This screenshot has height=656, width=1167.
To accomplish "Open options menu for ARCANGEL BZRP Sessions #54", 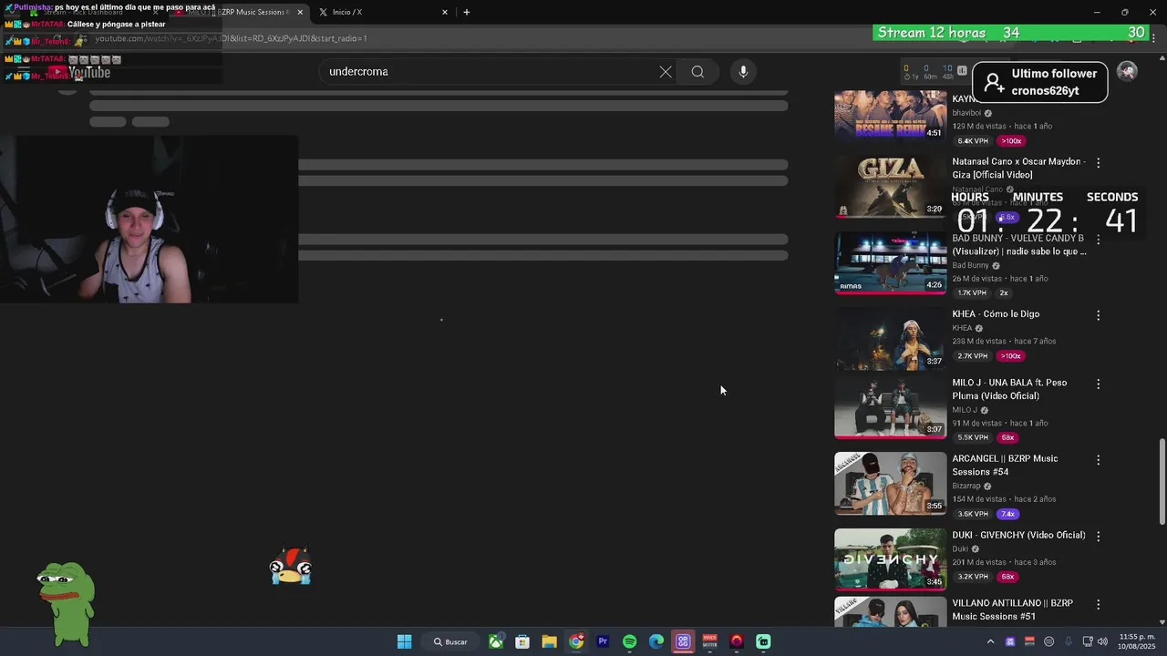I will pos(1098,460).
